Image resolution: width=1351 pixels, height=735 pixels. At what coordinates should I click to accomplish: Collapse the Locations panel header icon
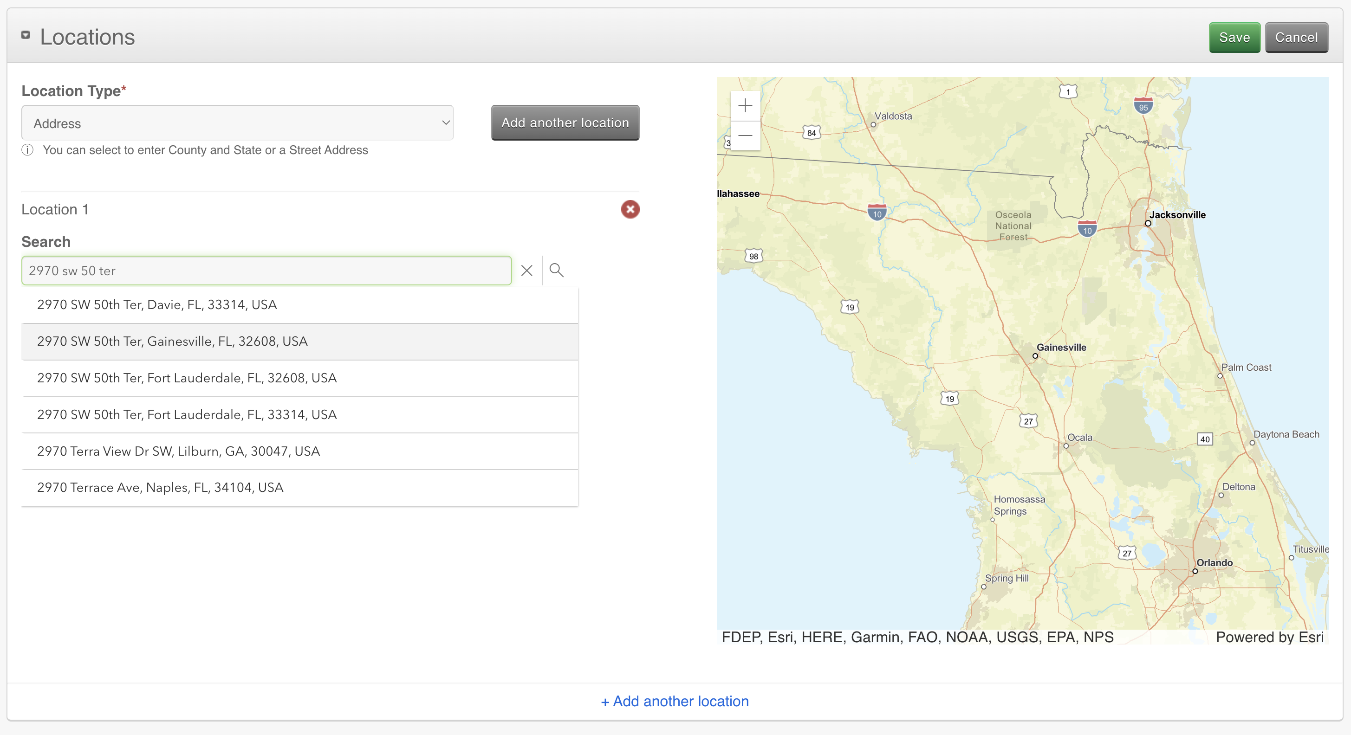[25, 35]
